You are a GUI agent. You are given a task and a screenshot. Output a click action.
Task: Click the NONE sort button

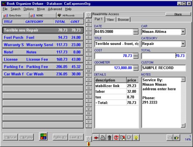pos(43,16)
